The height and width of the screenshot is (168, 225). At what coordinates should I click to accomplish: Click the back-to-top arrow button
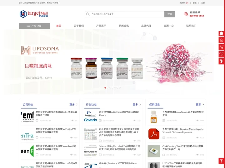tap(222, 161)
